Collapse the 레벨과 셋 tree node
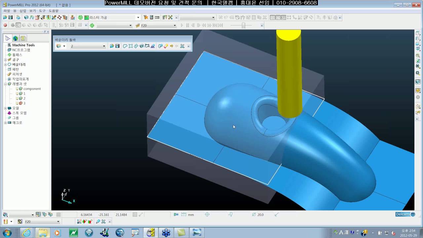 coord(5,84)
